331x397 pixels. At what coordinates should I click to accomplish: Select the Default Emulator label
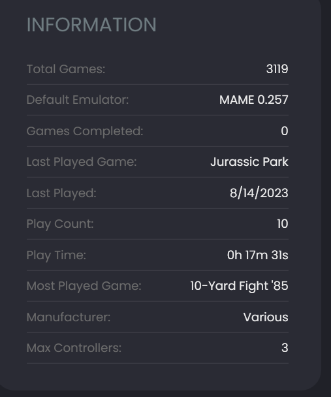(x=78, y=100)
